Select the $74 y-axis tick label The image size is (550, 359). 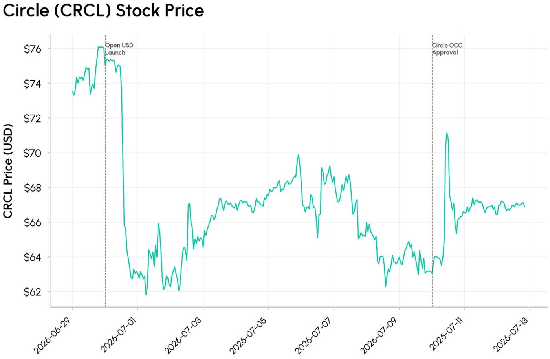tap(33, 84)
